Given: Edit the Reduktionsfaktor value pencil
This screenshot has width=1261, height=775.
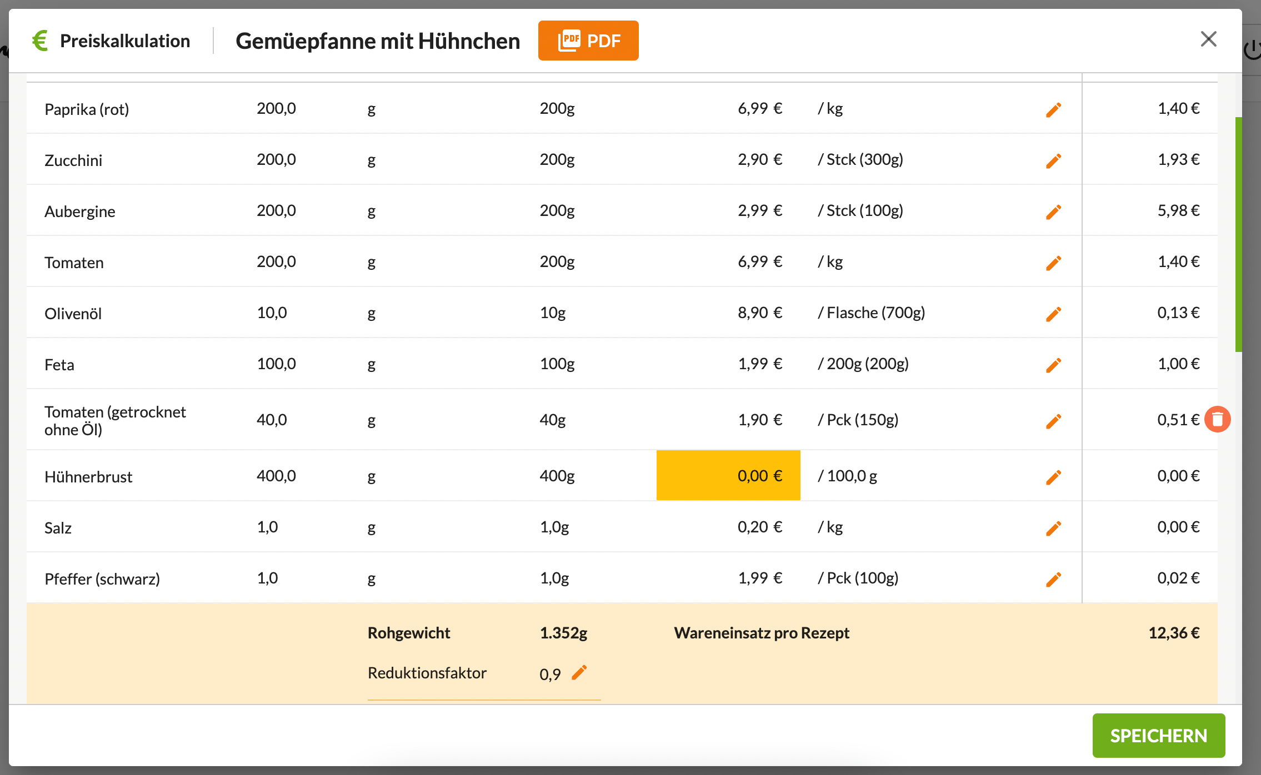Looking at the screenshot, I should 579,672.
